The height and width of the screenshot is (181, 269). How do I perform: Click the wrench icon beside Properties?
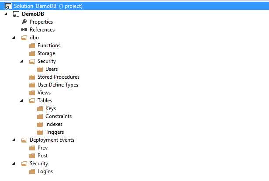coord(24,22)
